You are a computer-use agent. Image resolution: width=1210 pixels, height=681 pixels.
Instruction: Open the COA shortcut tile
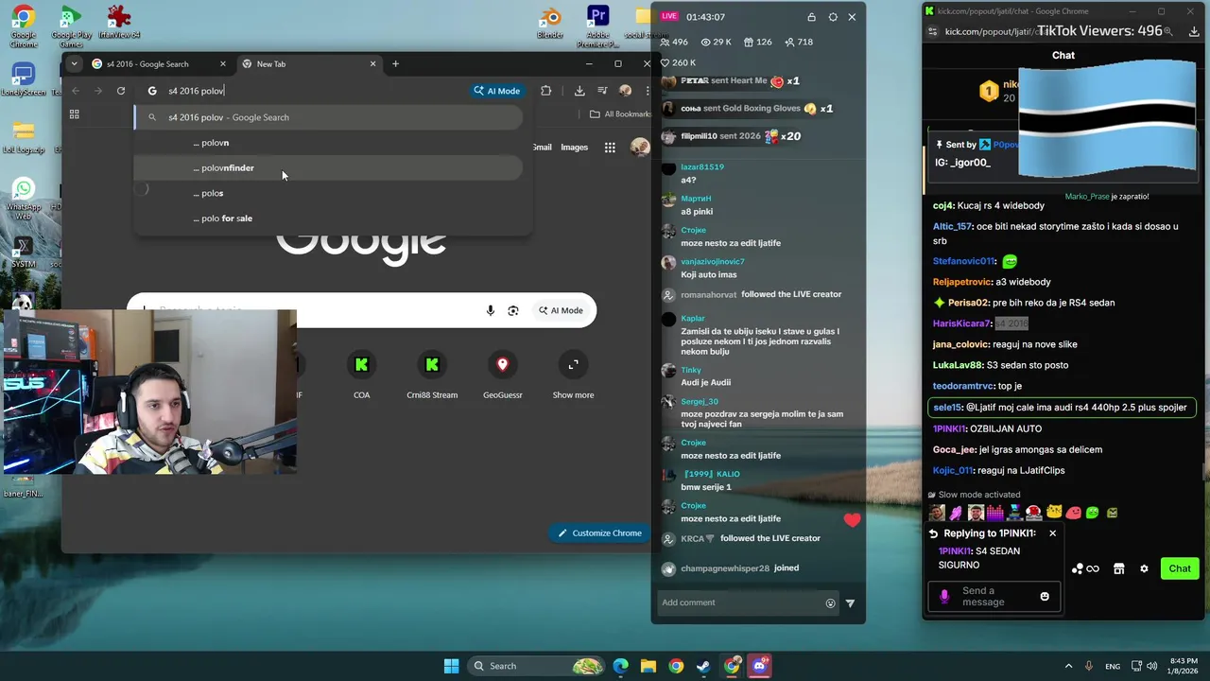coord(361,375)
